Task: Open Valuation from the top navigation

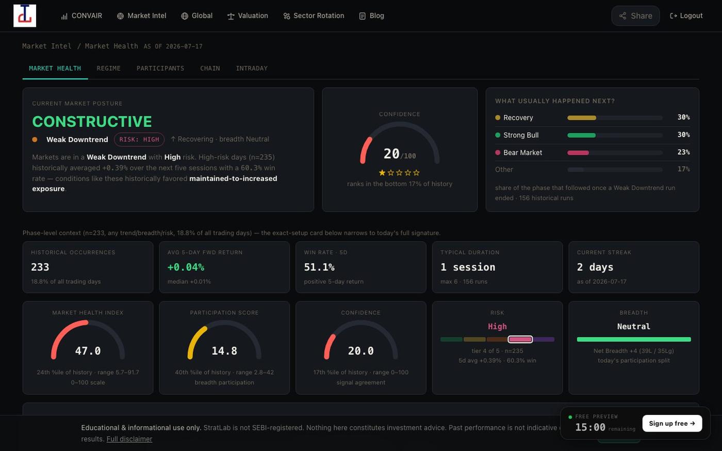Action: (248, 16)
